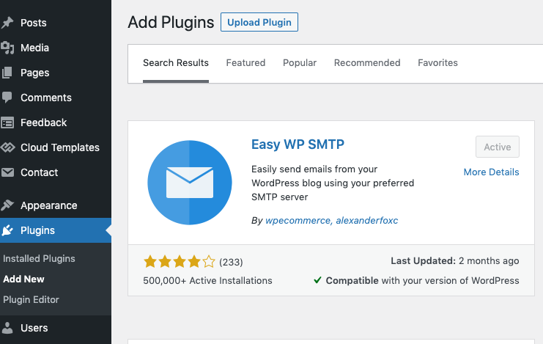Open the Recommended plugins tab
Screen dimensions: 543x344
click(367, 63)
